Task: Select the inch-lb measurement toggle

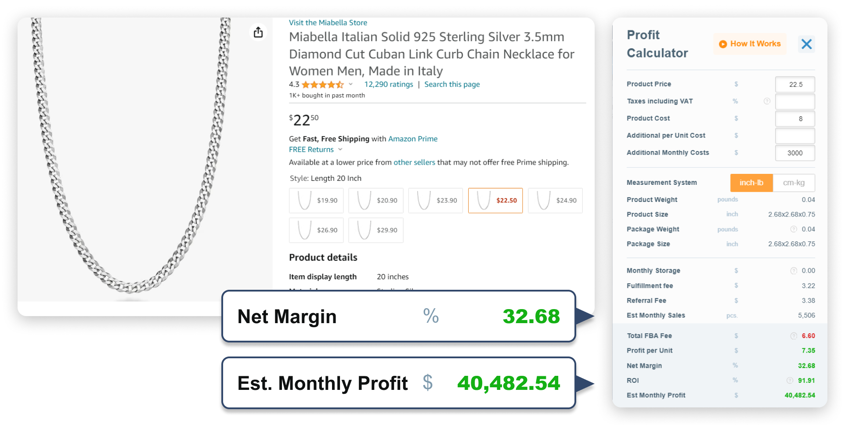Action: (x=751, y=183)
